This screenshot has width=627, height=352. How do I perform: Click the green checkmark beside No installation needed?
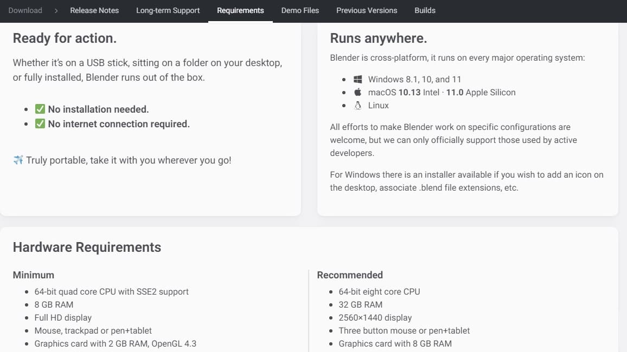40,109
